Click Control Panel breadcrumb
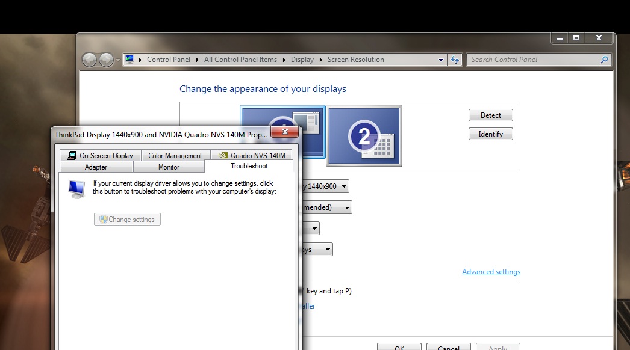This screenshot has height=350, width=630. point(169,60)
